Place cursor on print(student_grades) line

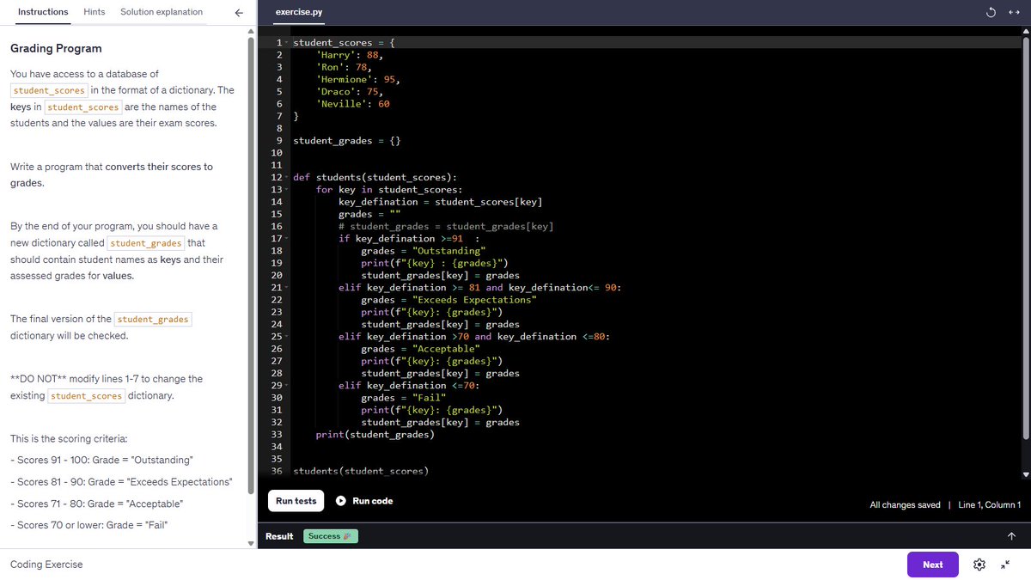375,435
